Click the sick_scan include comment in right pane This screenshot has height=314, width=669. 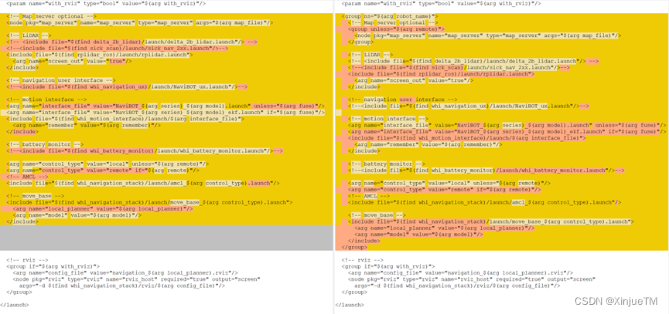tap(459, 67)
